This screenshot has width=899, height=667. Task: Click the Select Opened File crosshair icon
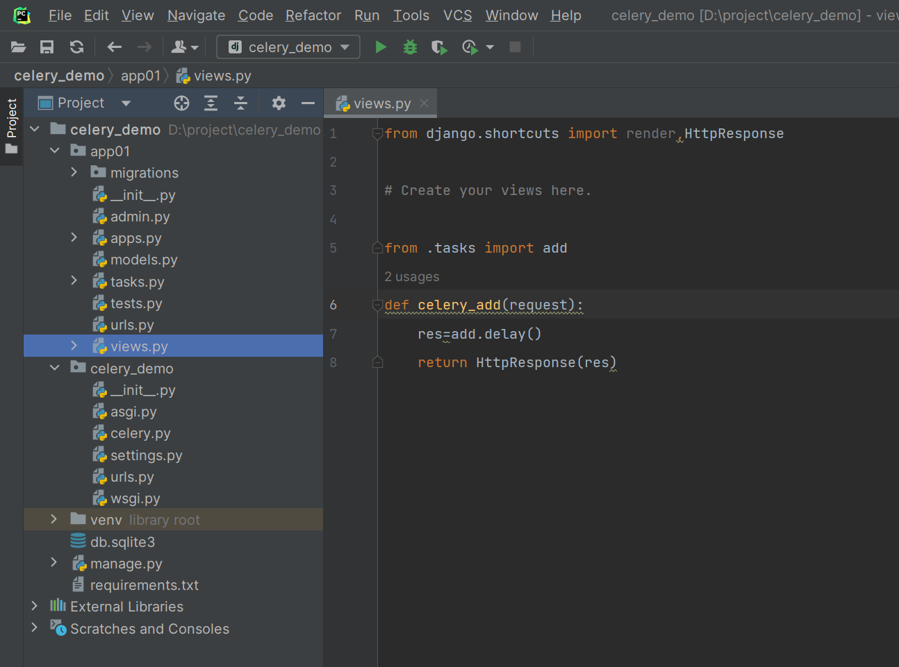tap(181, 103)
